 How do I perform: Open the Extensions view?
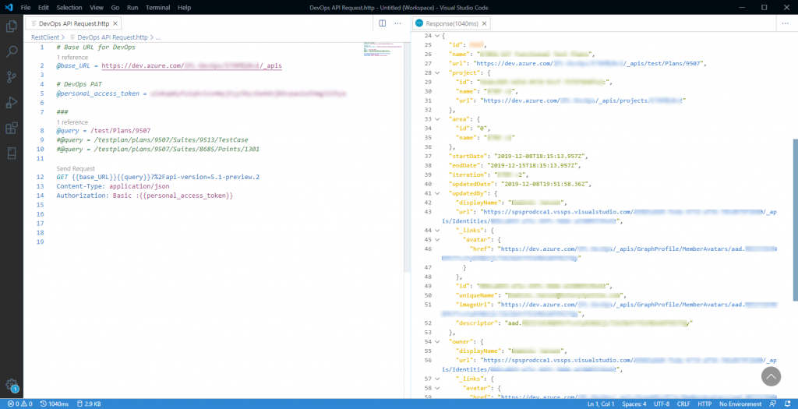11,128
